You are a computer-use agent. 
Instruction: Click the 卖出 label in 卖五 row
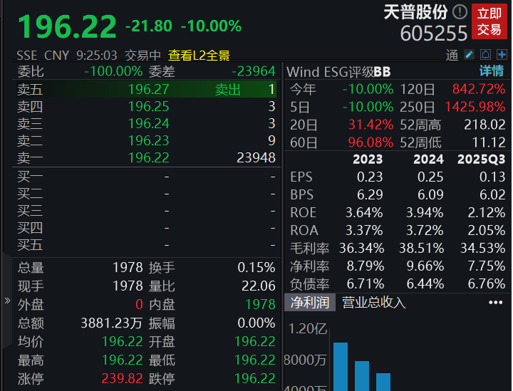click(x=228, y=89)
